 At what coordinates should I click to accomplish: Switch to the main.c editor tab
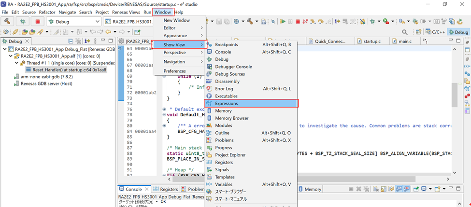[x=405, y=41]
